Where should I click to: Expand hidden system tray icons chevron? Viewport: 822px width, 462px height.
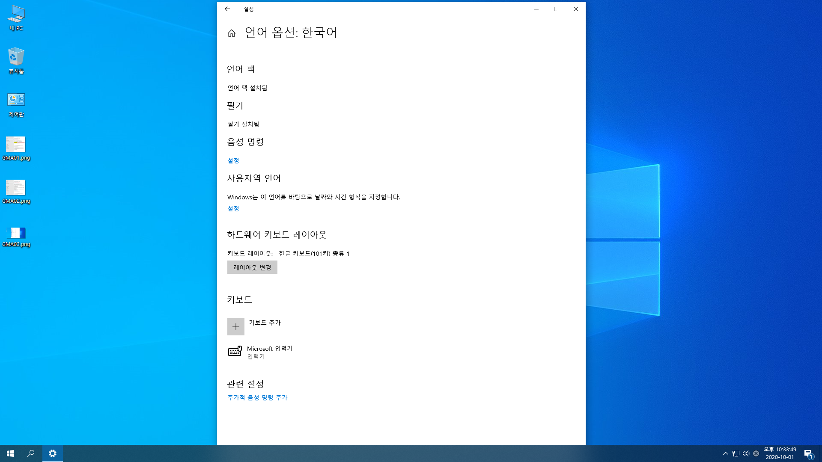pos(725,453)
